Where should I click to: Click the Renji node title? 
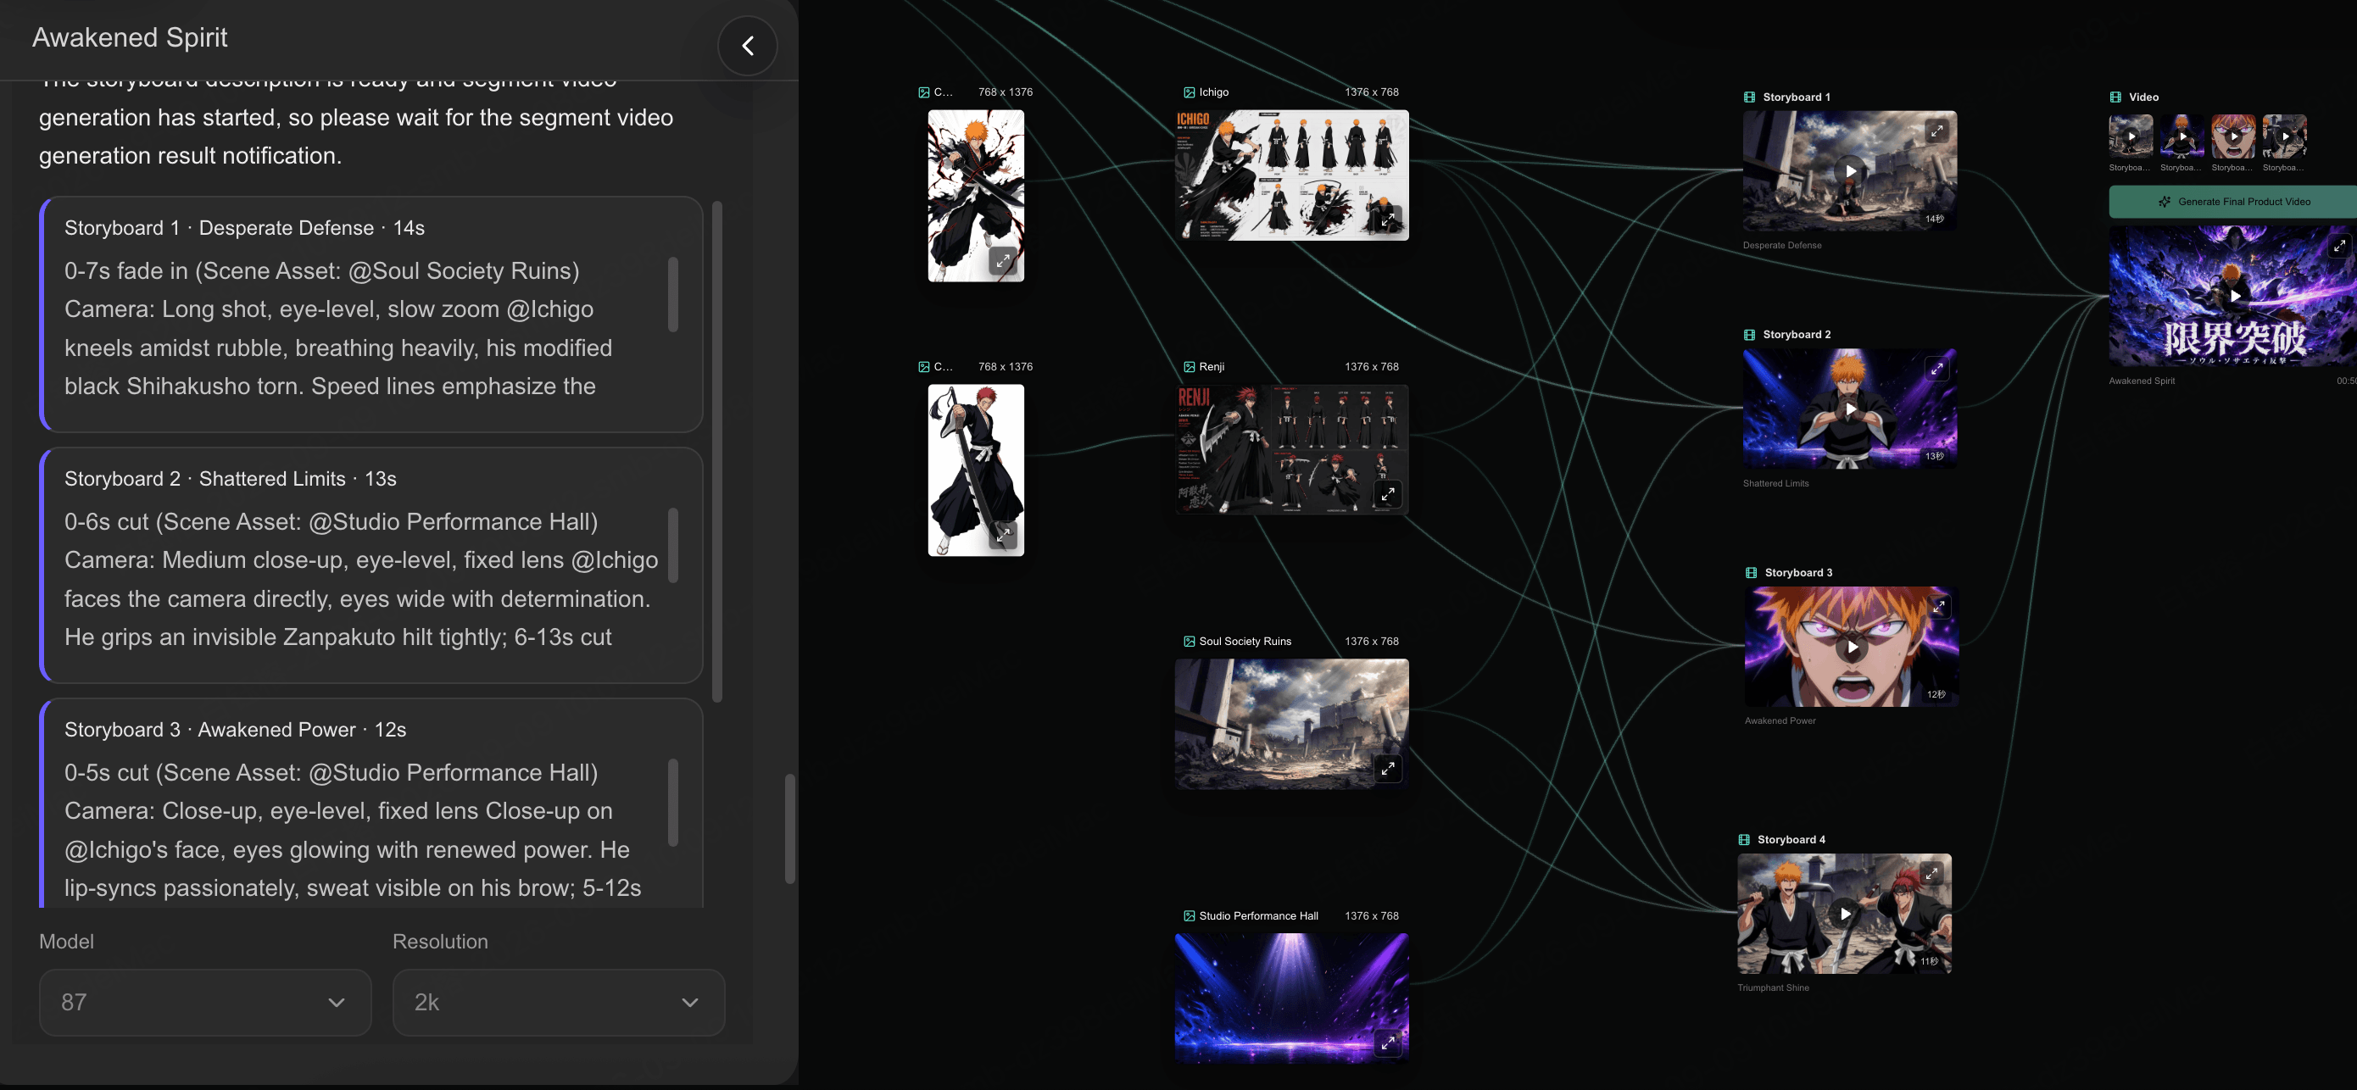tap(1212, 367)
